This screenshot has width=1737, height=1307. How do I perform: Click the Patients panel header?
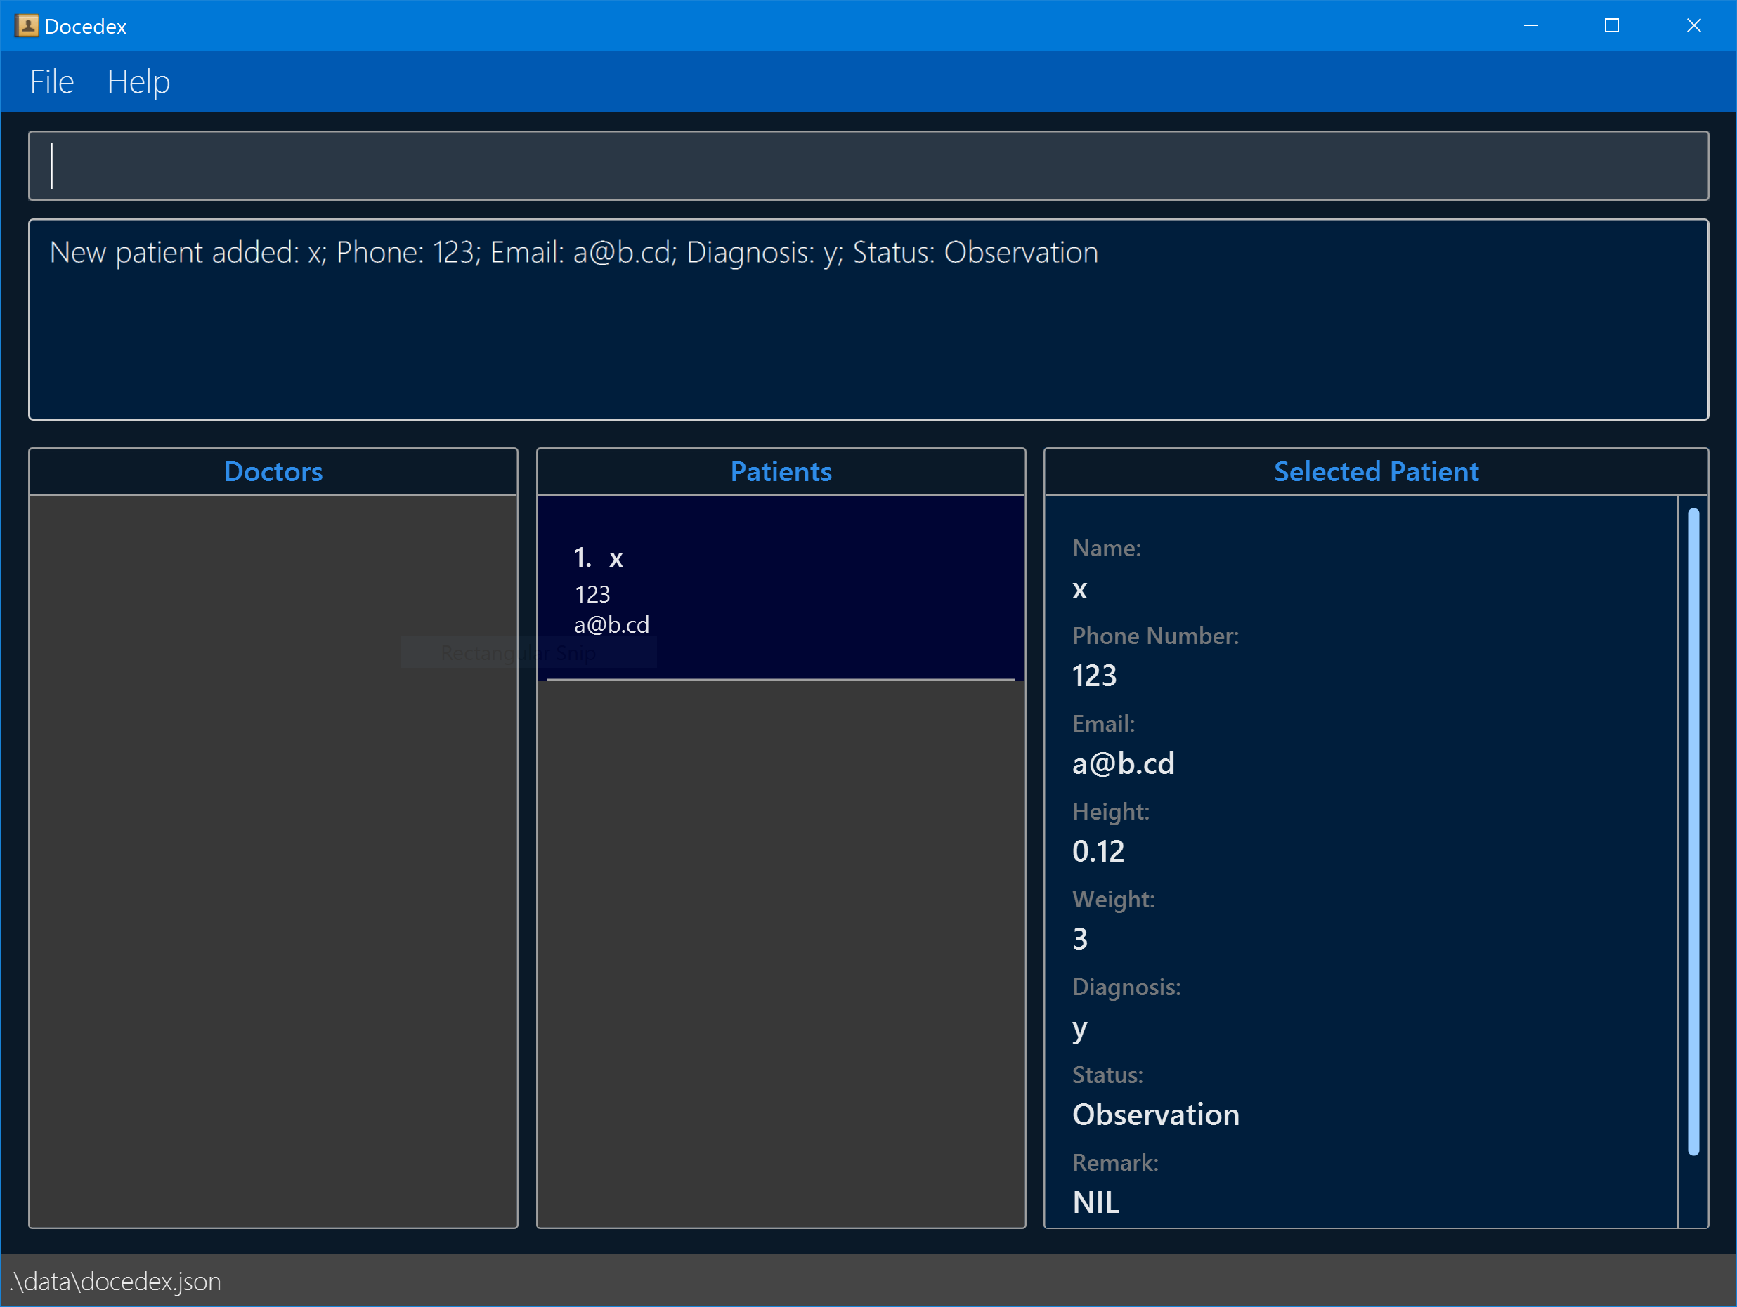[781, 472]
